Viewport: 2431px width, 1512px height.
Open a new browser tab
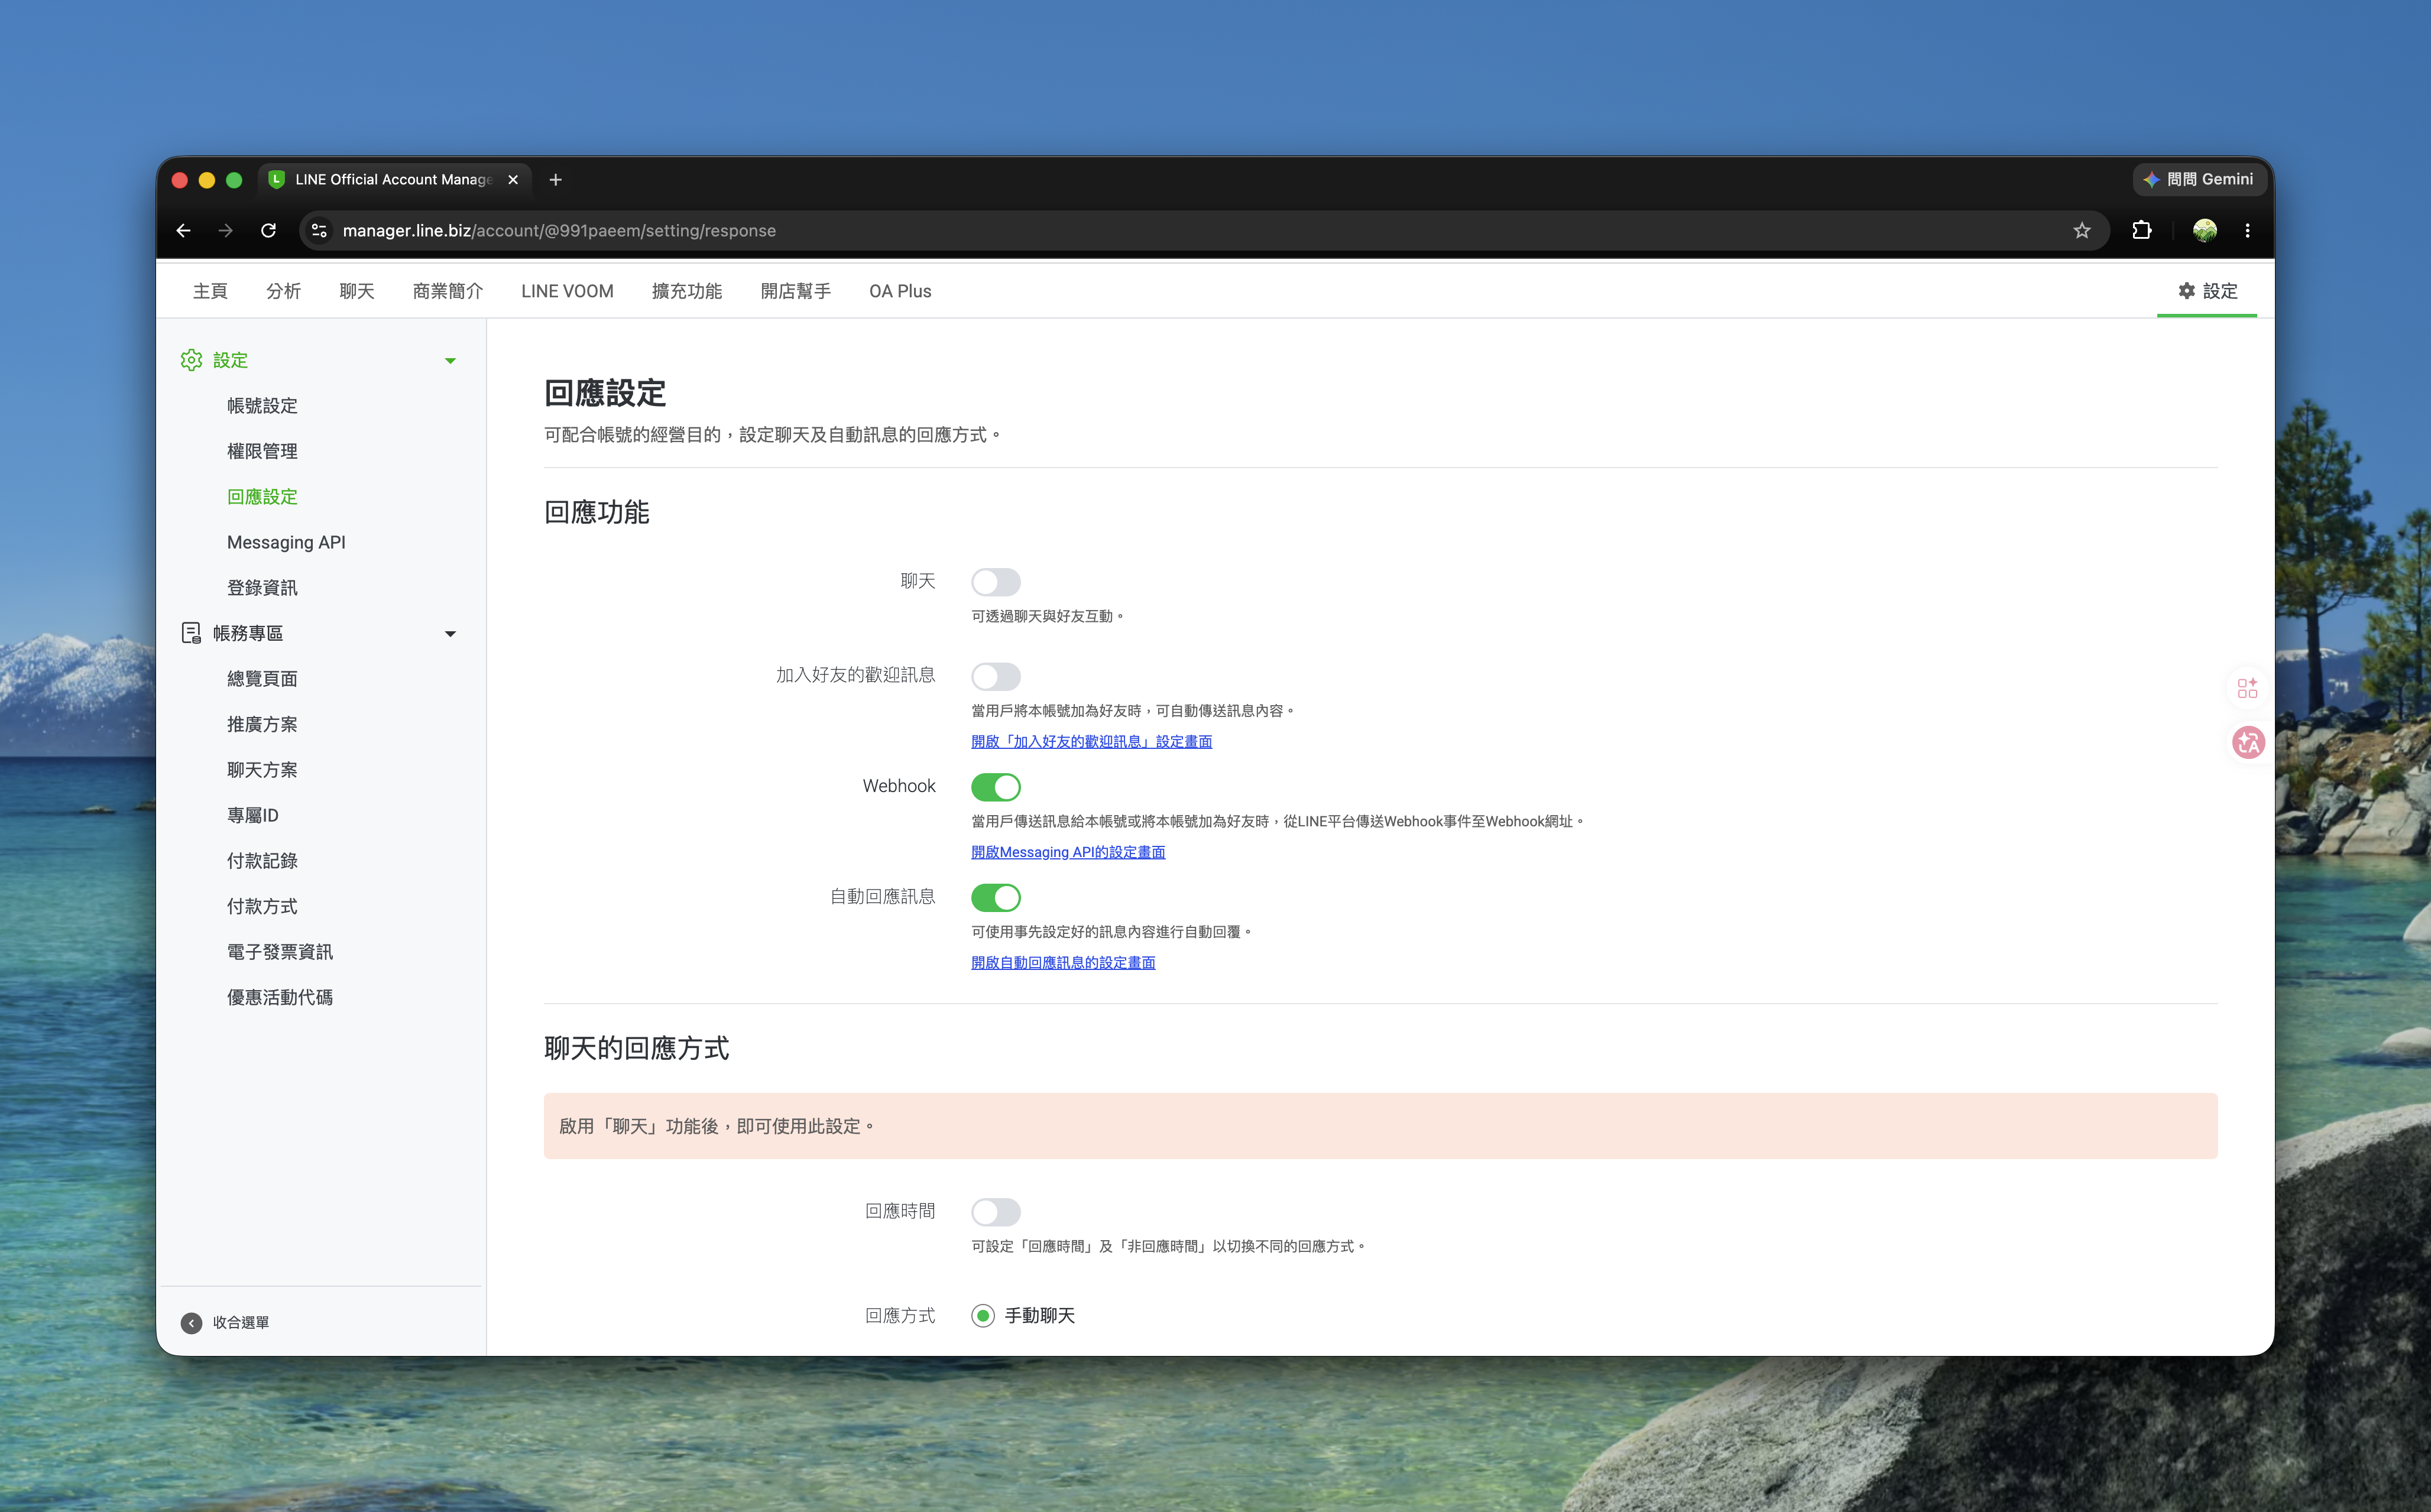click(556, 179)
